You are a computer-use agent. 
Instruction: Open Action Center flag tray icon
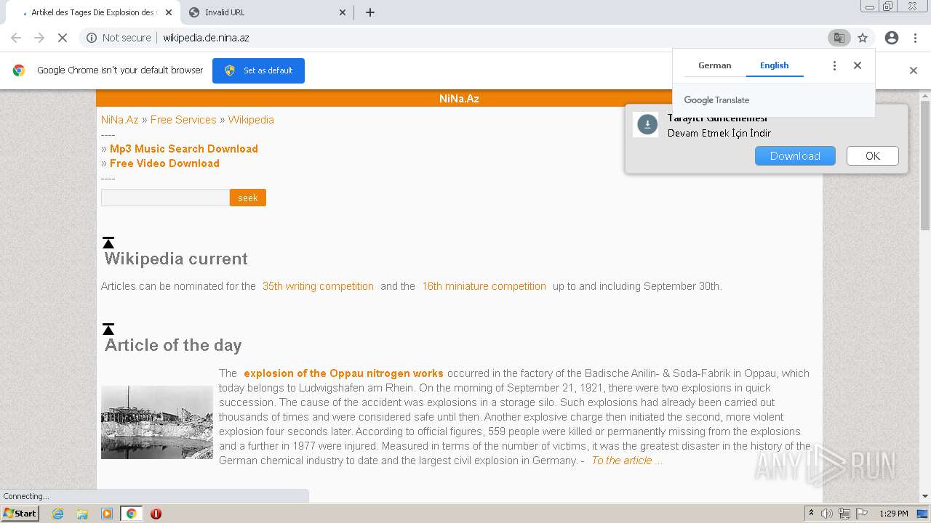[862, 514]
